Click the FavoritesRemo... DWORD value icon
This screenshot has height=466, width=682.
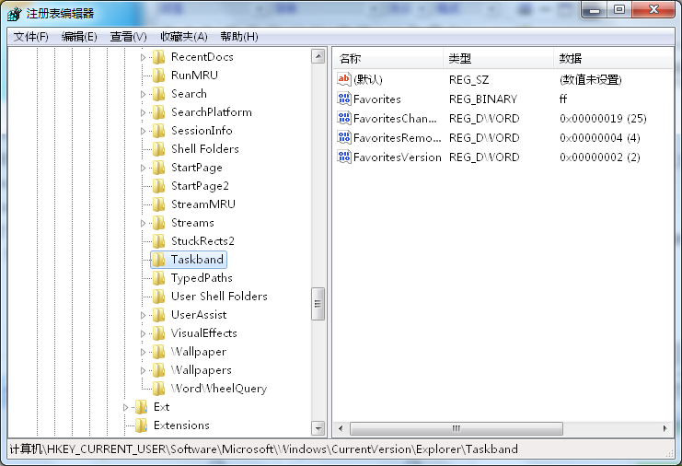coord(343,137)
